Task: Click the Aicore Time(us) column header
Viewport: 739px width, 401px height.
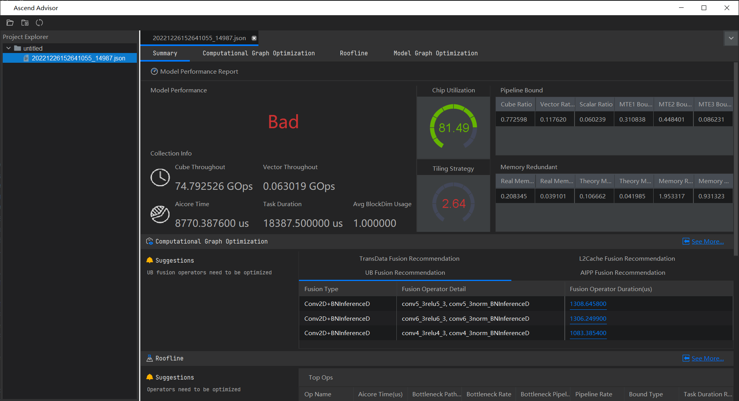Action: tap(380, 394)
